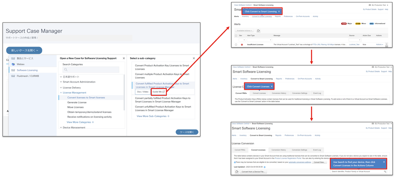Click the plus icon after View More Categories

point(93,122)
